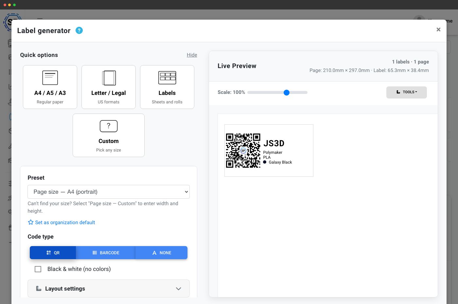Expand the Layout settings section
The width and height of the screenshot is (458, 304).
click(x=109, y=289)
